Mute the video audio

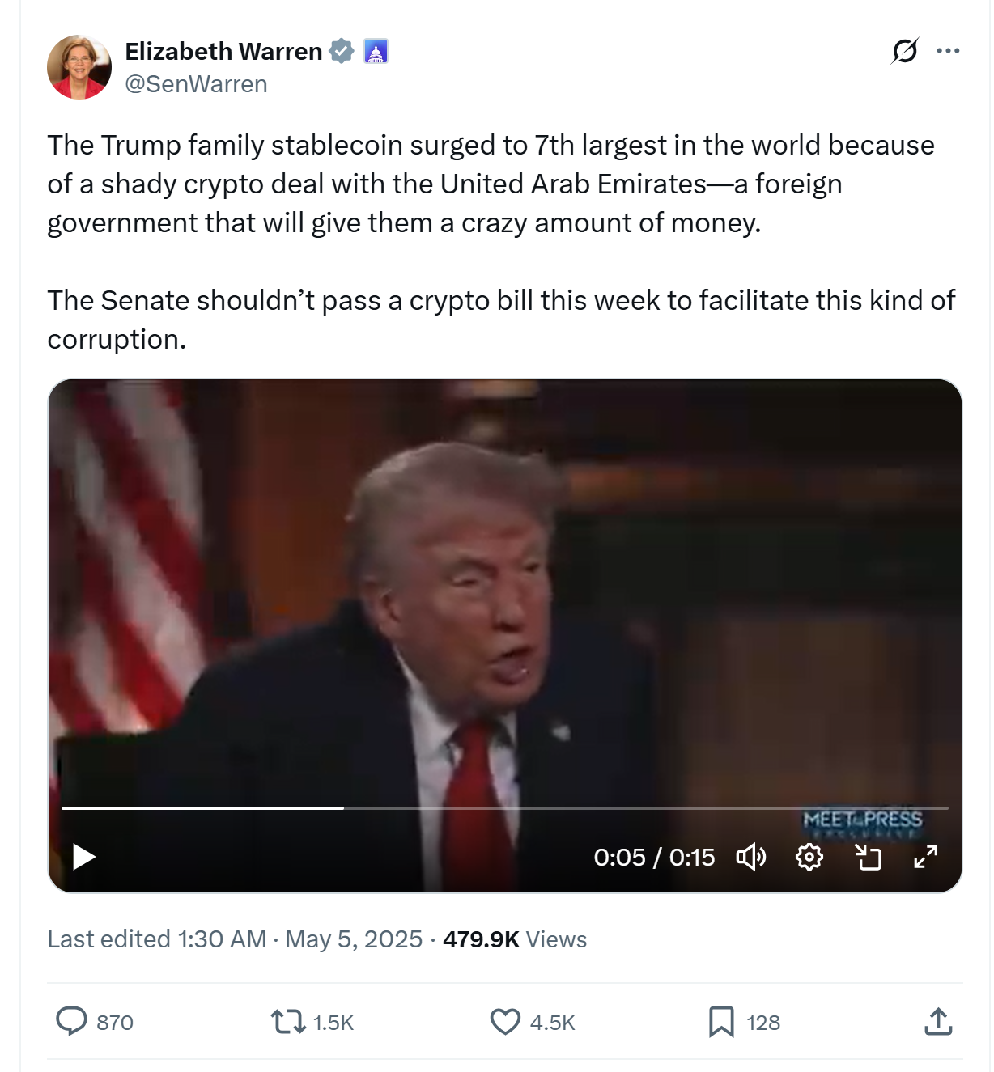[x=750, y=857]
